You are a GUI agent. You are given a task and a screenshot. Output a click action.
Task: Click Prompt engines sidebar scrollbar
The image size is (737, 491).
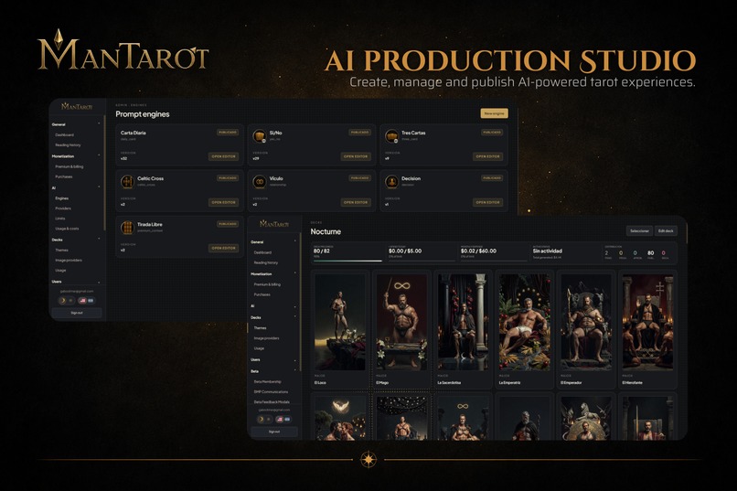104,174
